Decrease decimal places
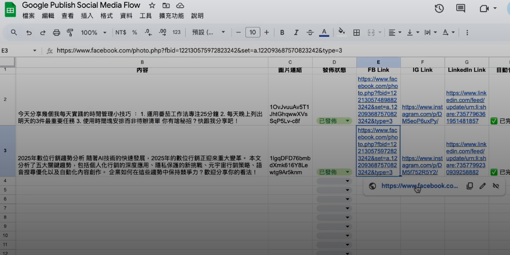Viewport: 510px width, 255px height. coord(148,32)
